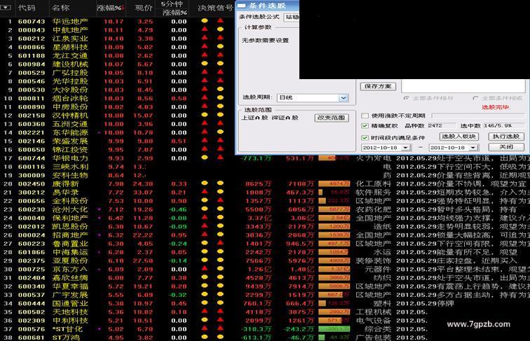Sort by 涨幅% column header
This screenshot has height=341, width=530.
[x=110, y=8]
